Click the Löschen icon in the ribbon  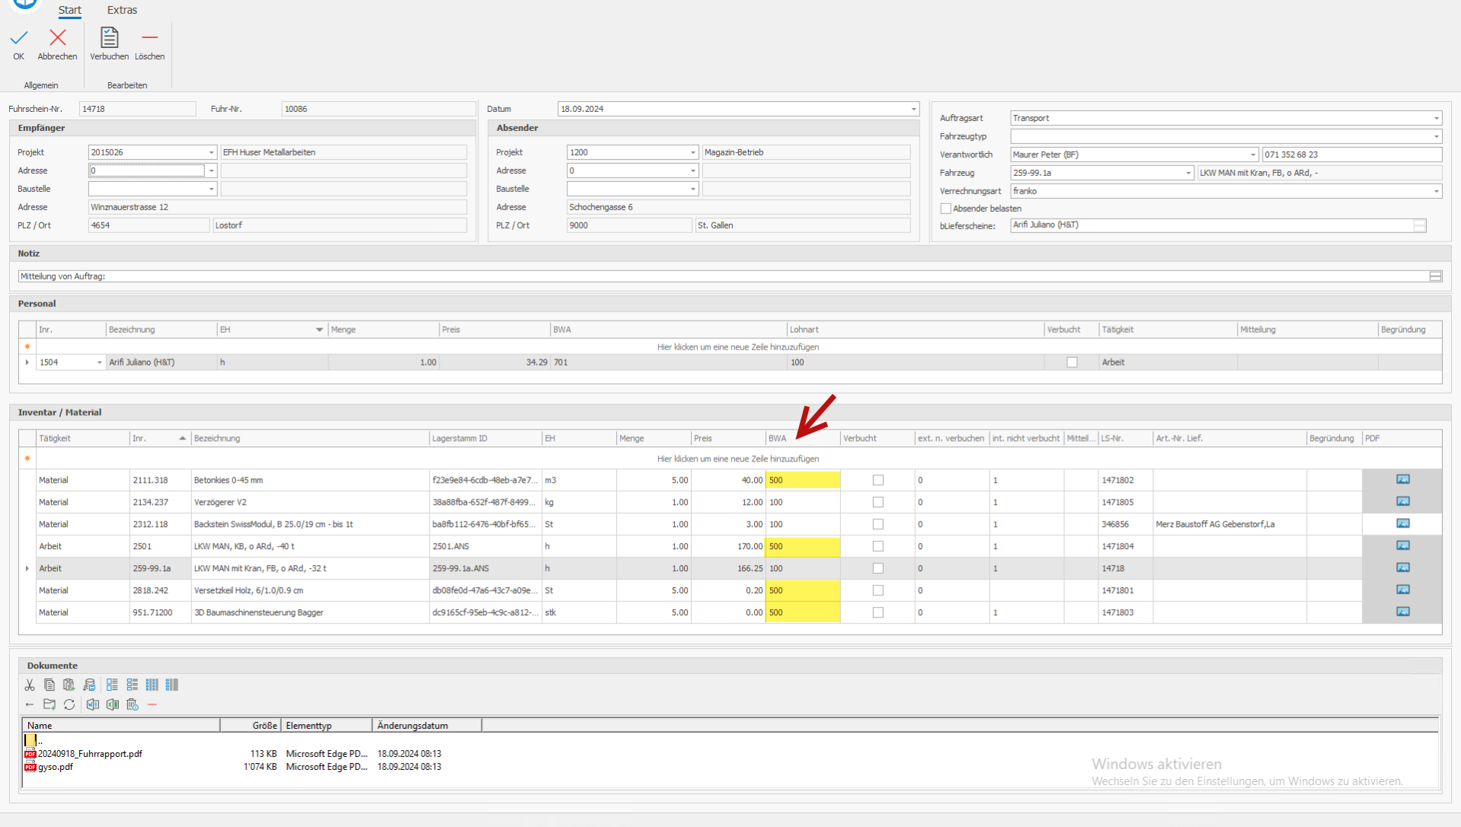149,38
